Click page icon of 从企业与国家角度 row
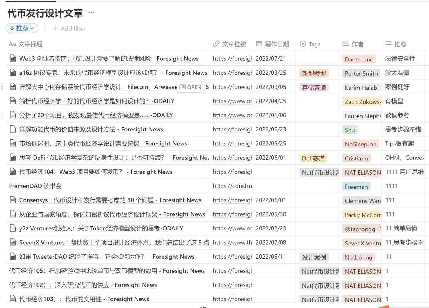Image resolution: width=429 pixels, height=308 pixels. click(x=13, y=214)
